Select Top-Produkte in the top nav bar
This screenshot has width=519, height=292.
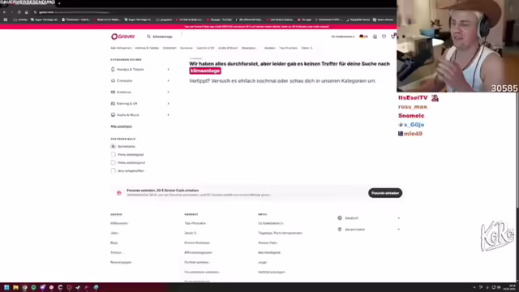pos(288,48)
